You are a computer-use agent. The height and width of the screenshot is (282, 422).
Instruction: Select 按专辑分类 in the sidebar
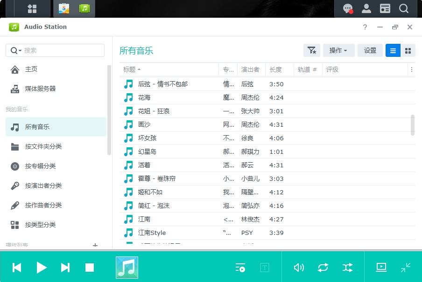pos(40,166)
